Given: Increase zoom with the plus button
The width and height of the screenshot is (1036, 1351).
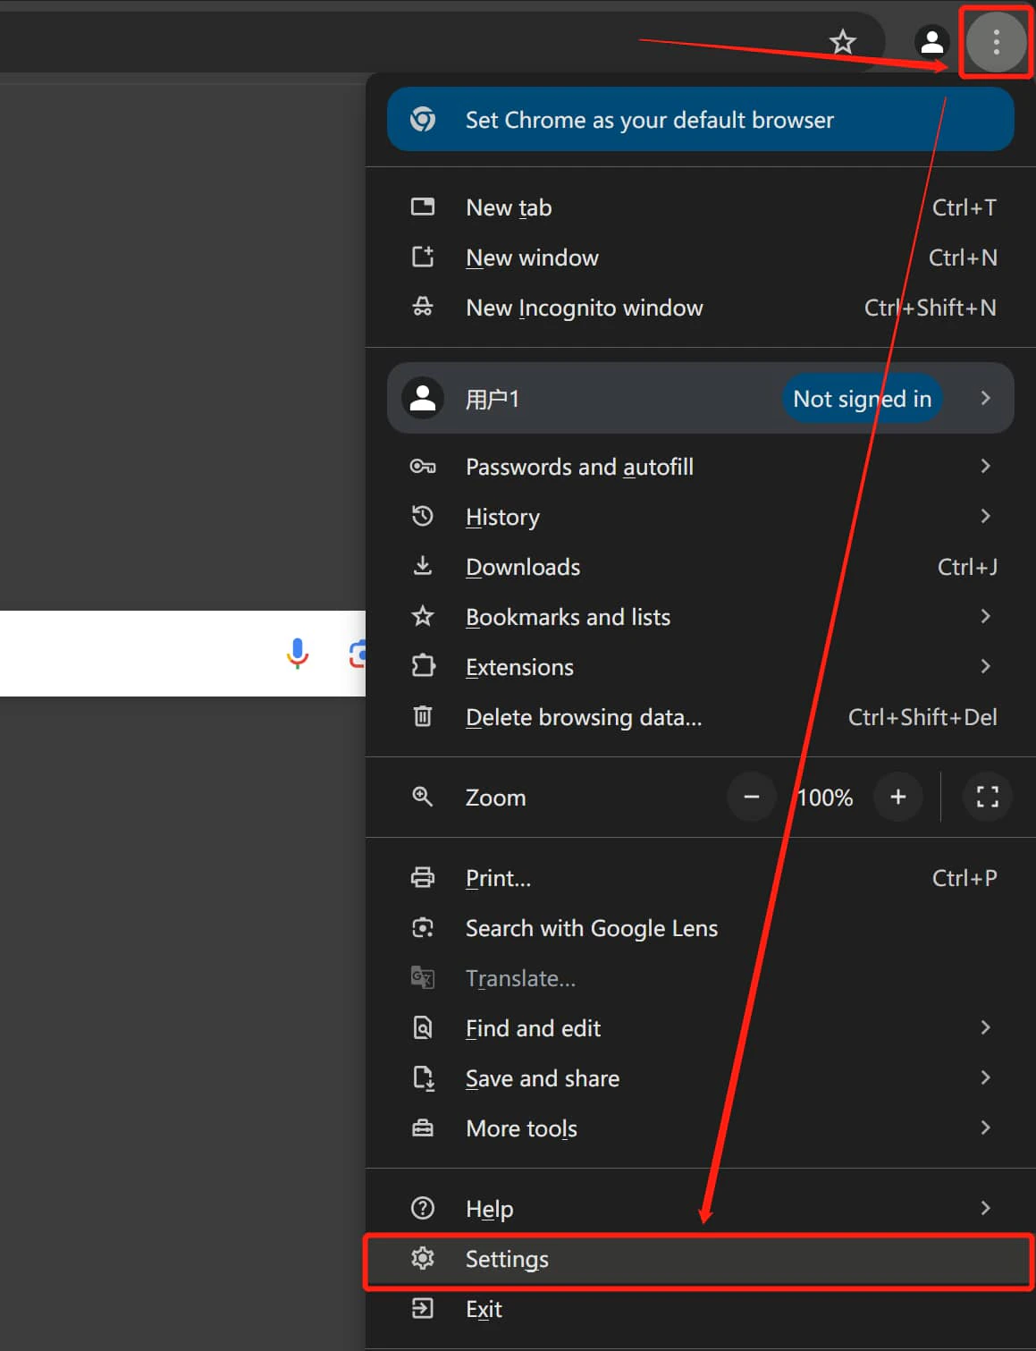Looking at the screenshot, I should 898,797.
